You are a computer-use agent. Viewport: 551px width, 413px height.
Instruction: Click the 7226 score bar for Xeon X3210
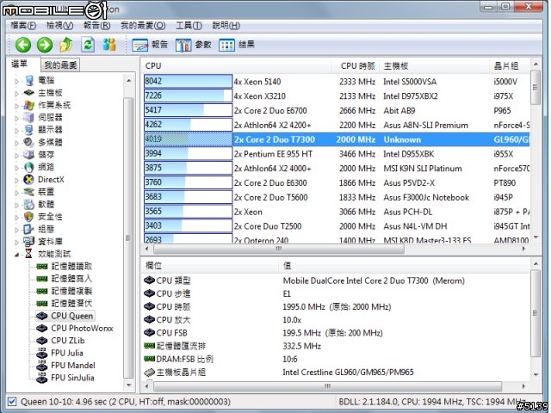[188, 96]
